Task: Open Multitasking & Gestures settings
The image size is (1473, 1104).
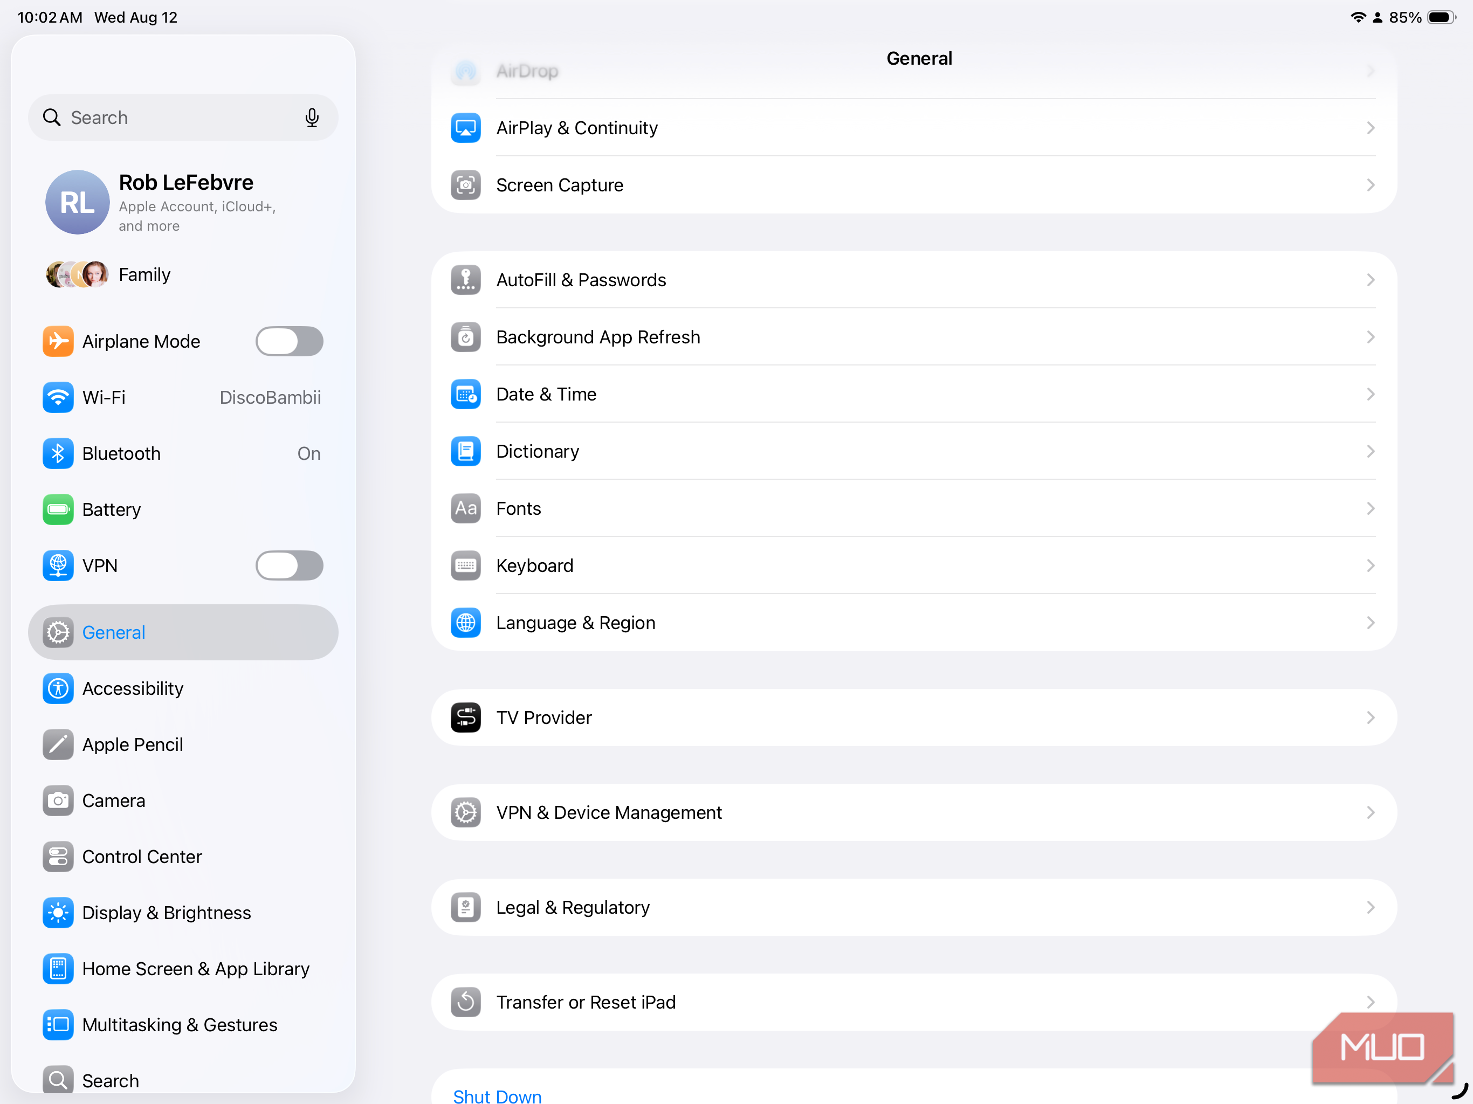Action: tap(183, 1025)
